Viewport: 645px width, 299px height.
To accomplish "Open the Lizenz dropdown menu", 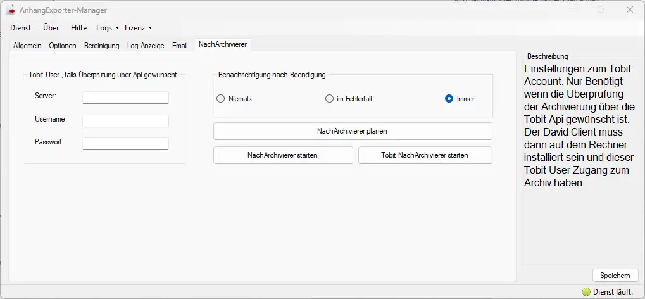I will click(x=138, y=28).
